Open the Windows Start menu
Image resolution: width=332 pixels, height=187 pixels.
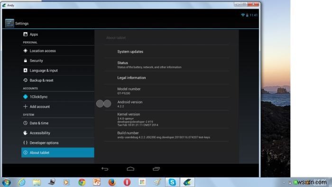point(6,182)
